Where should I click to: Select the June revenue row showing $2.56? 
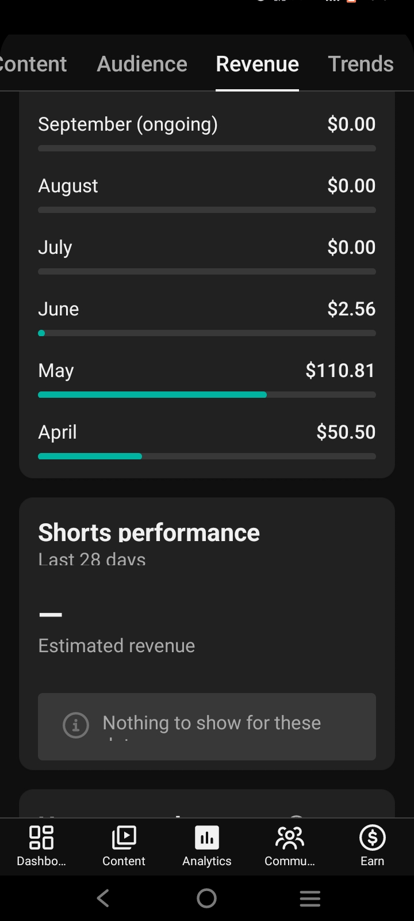(x=207, y=317)
